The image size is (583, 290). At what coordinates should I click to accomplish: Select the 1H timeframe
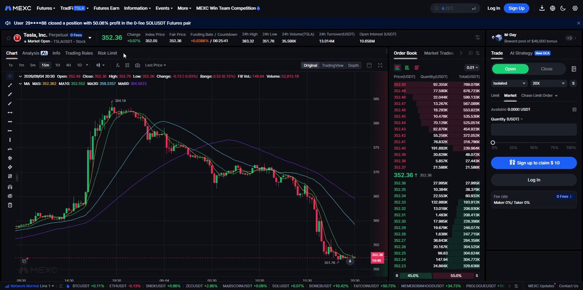(x=57, y=65)
